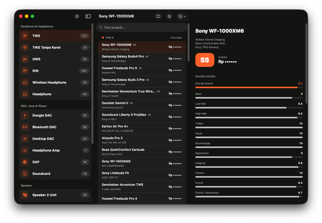Click the Headphone category icon
Screen dimensions: 322x223
tap(25, 94)
